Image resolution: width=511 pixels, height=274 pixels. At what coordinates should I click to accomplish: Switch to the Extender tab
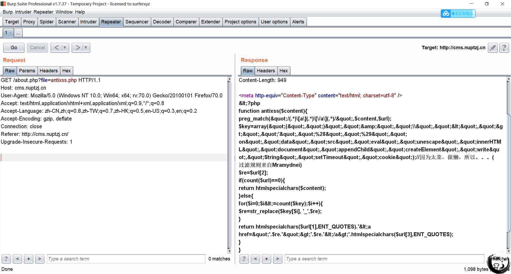coord(211,22)
